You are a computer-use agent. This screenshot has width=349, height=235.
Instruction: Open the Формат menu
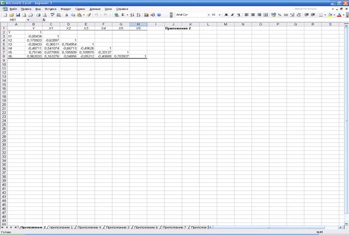point(66,9)
